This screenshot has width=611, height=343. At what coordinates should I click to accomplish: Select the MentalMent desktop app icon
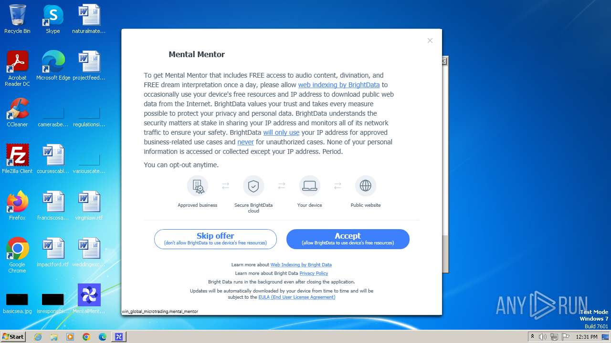(x=89, y=299)
